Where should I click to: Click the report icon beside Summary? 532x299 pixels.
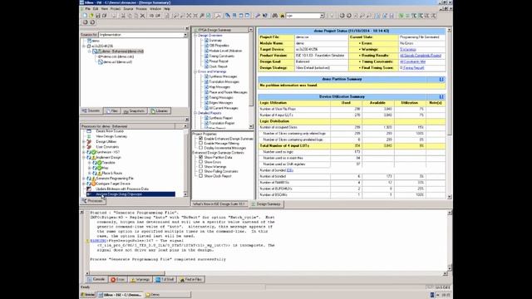206,41
